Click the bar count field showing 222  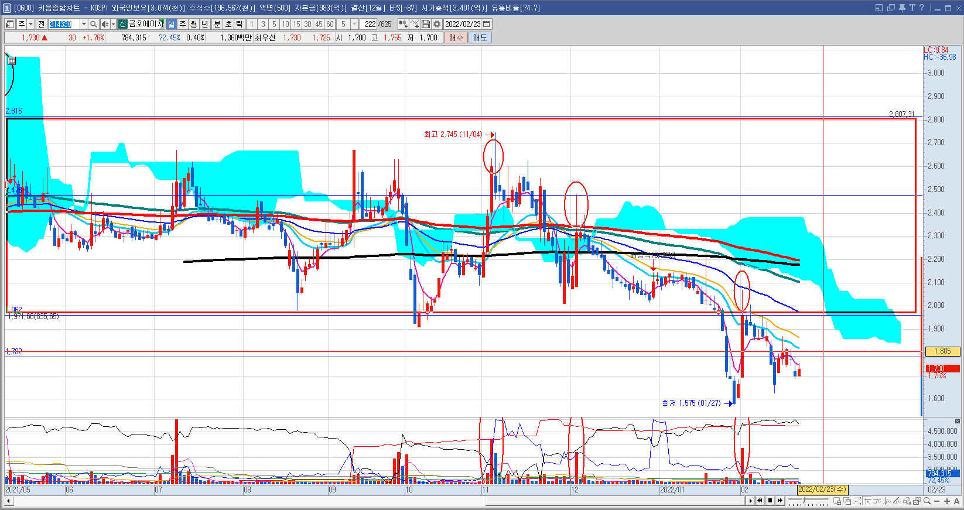(370, 24)
